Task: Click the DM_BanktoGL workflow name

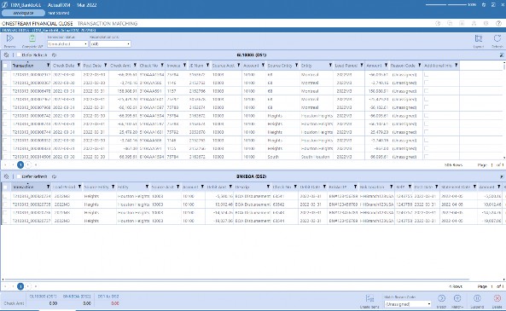Action: 26,5
